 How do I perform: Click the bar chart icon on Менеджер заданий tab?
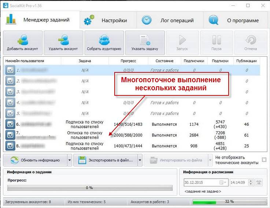tap(11, 19)
